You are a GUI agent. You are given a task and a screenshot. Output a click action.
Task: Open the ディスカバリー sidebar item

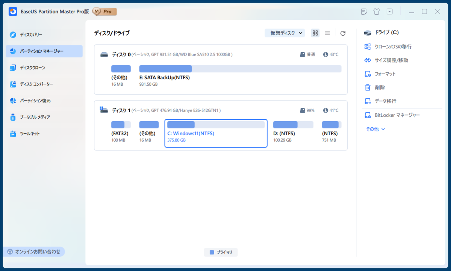point(44,35)
